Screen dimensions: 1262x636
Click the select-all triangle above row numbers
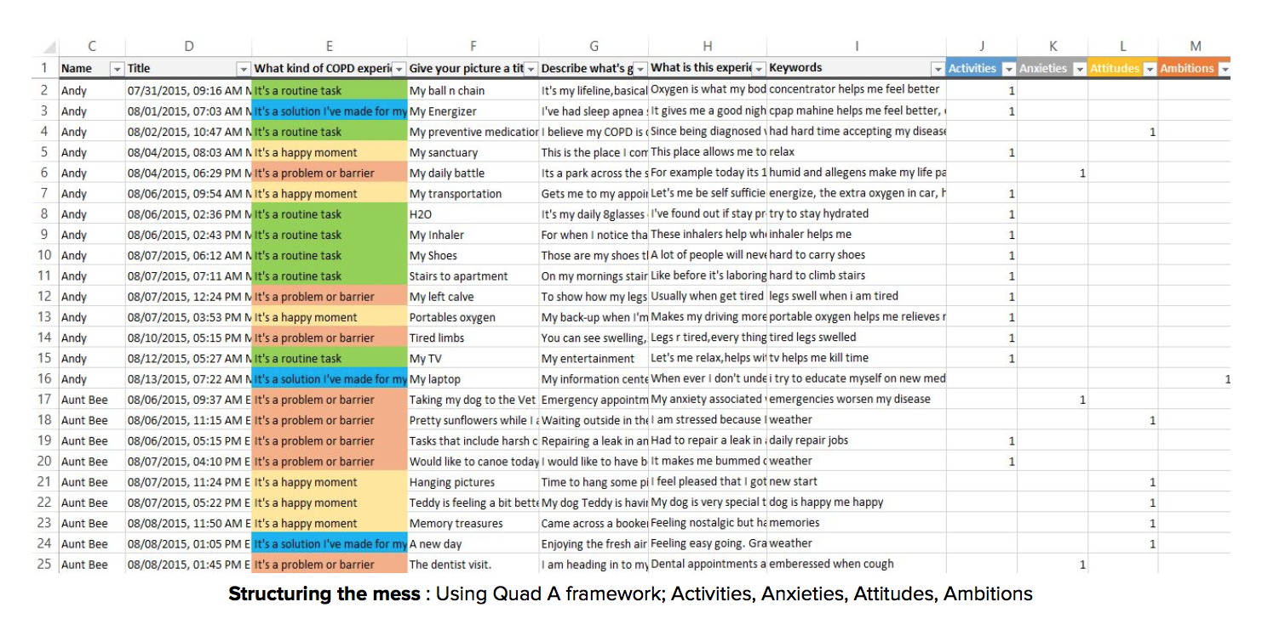coord(49,45)
